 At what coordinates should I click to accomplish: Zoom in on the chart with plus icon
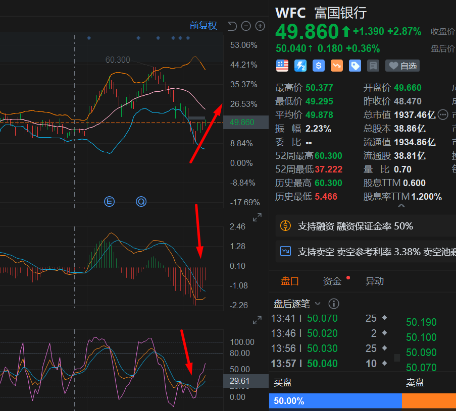coord(260,26)
